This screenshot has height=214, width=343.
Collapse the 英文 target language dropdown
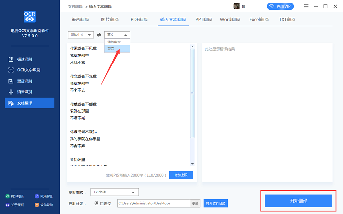click(117, 35)
